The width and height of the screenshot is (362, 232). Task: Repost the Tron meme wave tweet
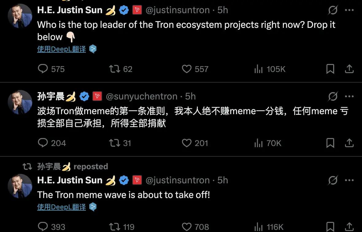(x=115, y=227)
